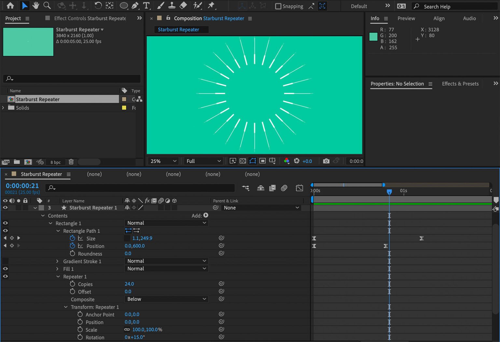
Task: Open the Composite dropdown set to Below
Action: [x=166, y=299]
